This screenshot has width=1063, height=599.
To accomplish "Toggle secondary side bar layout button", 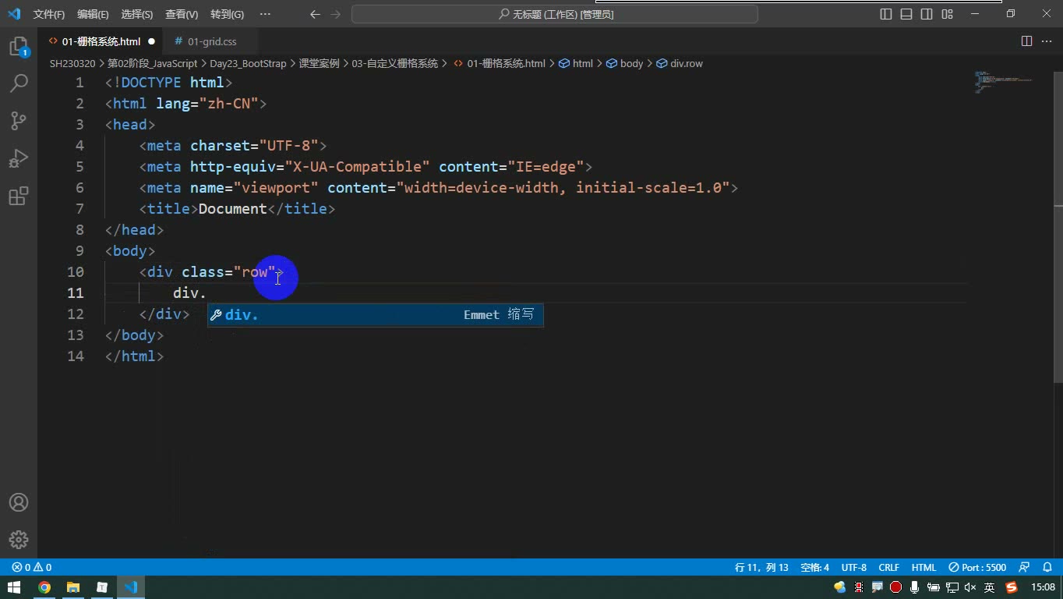I will (x=927, y=14).
